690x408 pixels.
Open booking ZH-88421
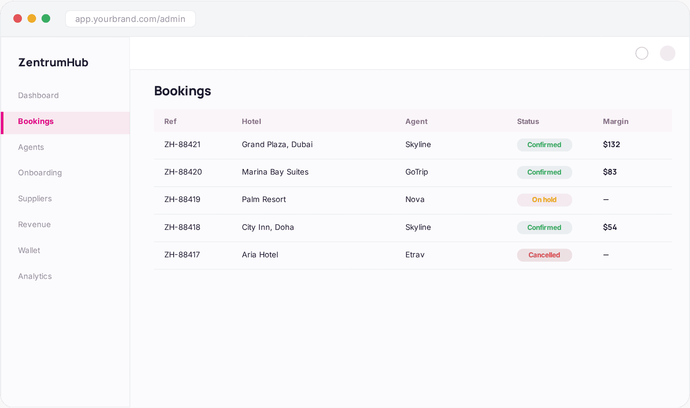pos(182,144)
